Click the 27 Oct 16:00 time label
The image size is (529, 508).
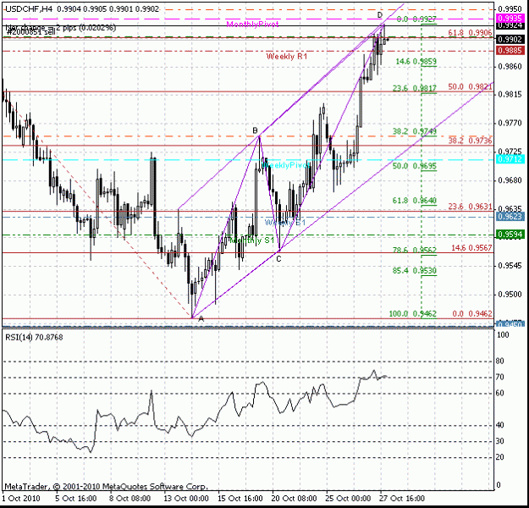pyautogui.click(x=402, y=499)
